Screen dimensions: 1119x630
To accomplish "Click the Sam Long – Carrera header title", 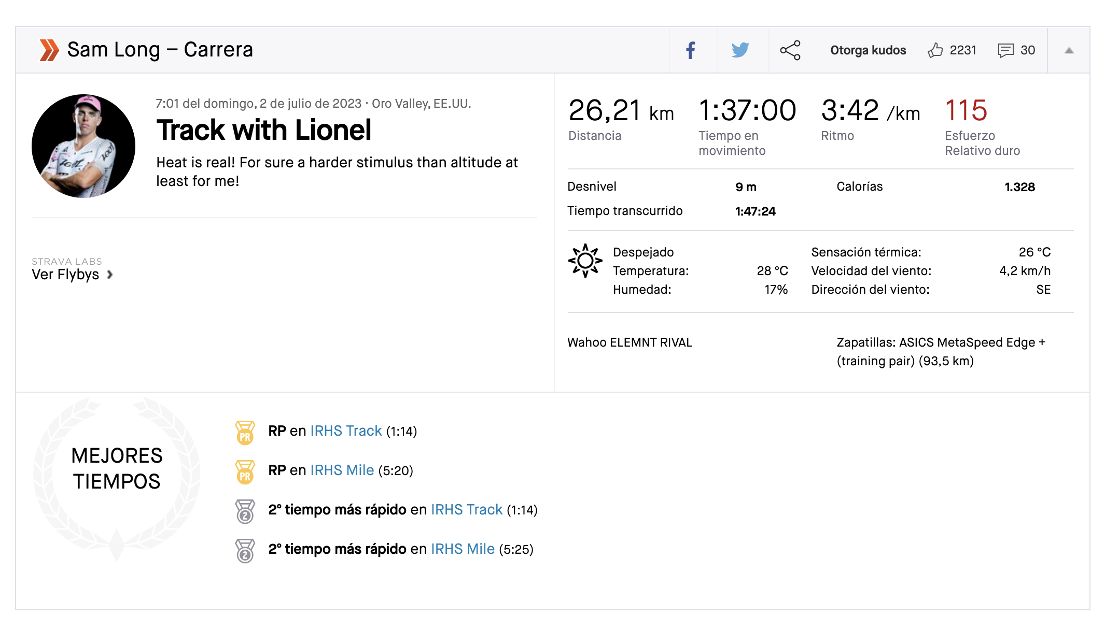I will 160,50.
